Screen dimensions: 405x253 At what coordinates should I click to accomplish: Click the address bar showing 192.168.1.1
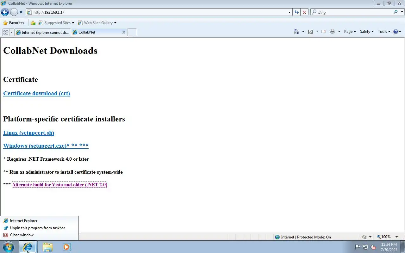(157, 12)
